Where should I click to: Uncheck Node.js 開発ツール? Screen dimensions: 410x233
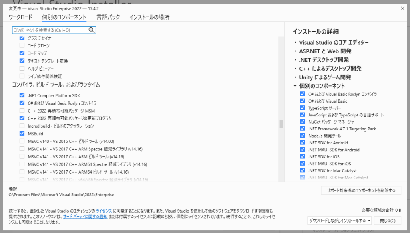click(x=303, y=136)
